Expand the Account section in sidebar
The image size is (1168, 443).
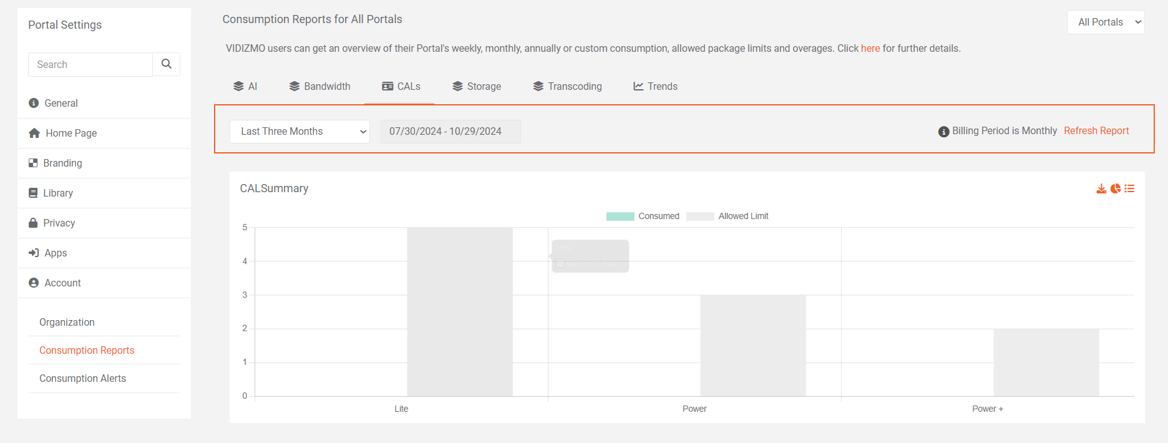pos(62,283)
